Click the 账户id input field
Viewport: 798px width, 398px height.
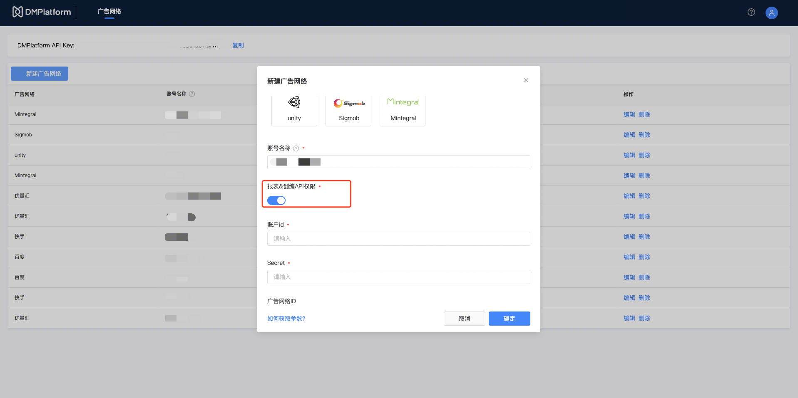(x=398, y=239)
